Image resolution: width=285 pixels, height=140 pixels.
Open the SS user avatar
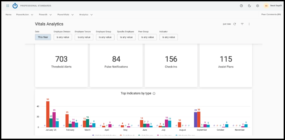tap(266, 6)
